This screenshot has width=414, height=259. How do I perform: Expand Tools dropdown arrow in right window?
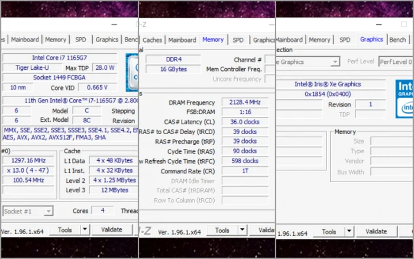(x=349, y=232)
